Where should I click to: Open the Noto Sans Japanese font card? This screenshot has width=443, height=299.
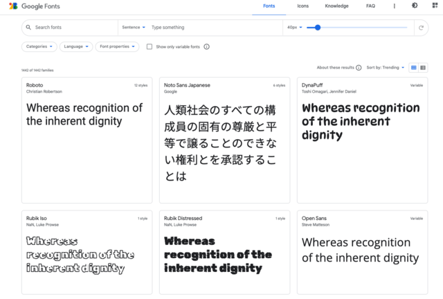[224, 141]
